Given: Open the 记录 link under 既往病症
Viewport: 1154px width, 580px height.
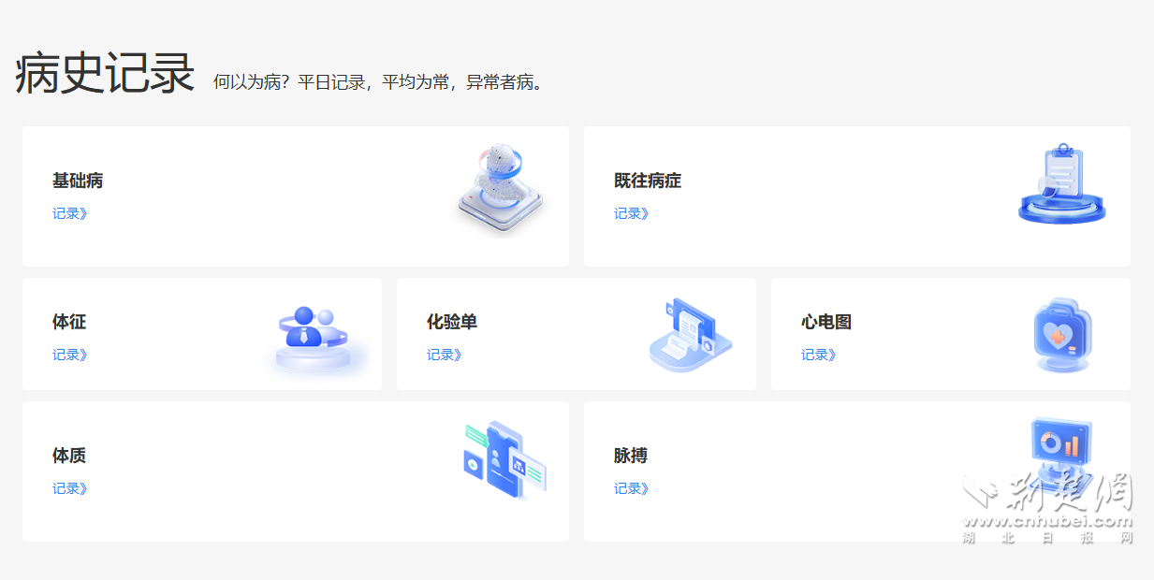Looking at the screenshot, I should 631,213.
